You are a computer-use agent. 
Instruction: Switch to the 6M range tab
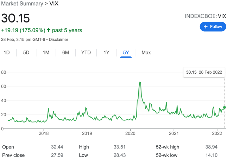(65, 52)
